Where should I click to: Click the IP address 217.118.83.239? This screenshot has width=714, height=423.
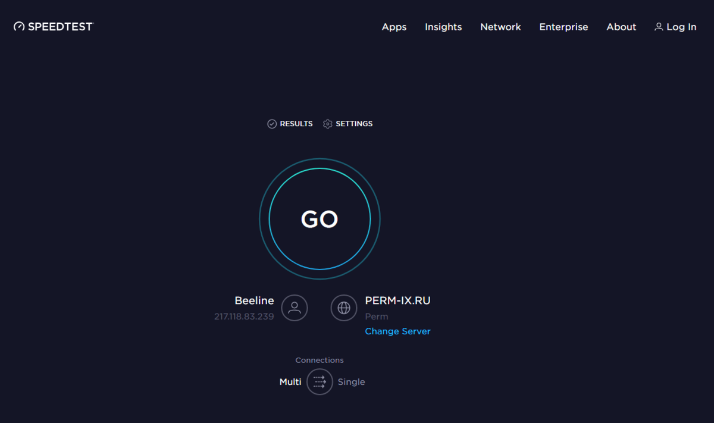(x=244, y=317)
